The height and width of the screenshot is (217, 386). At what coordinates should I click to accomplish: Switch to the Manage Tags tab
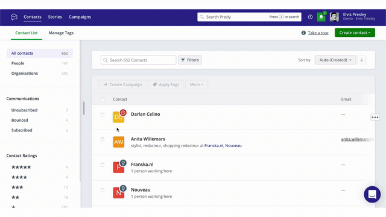point(61,33)
